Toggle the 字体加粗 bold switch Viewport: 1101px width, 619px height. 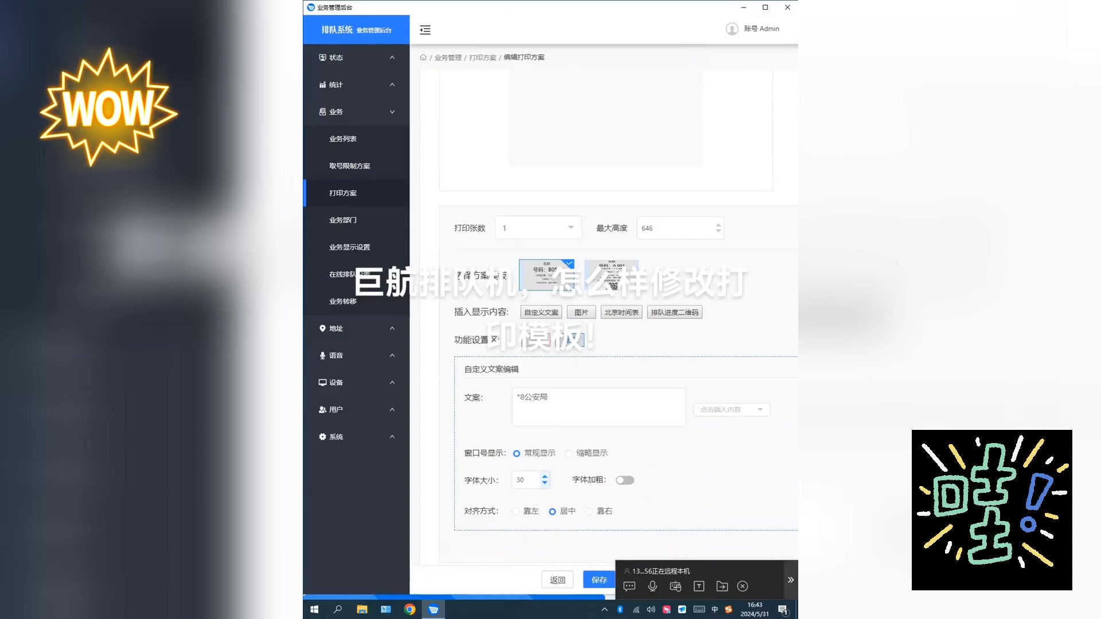625,480
